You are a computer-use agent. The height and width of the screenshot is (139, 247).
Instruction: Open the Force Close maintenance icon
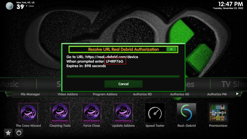point(92,113)
